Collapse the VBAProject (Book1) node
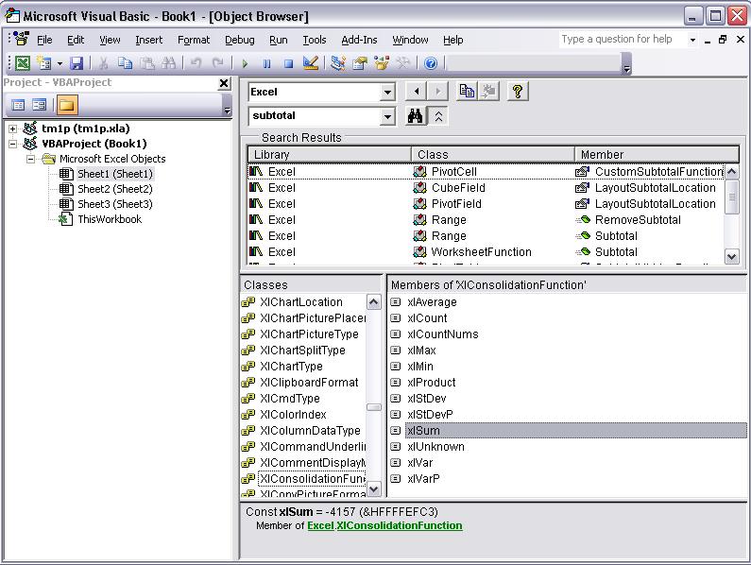 13,144
